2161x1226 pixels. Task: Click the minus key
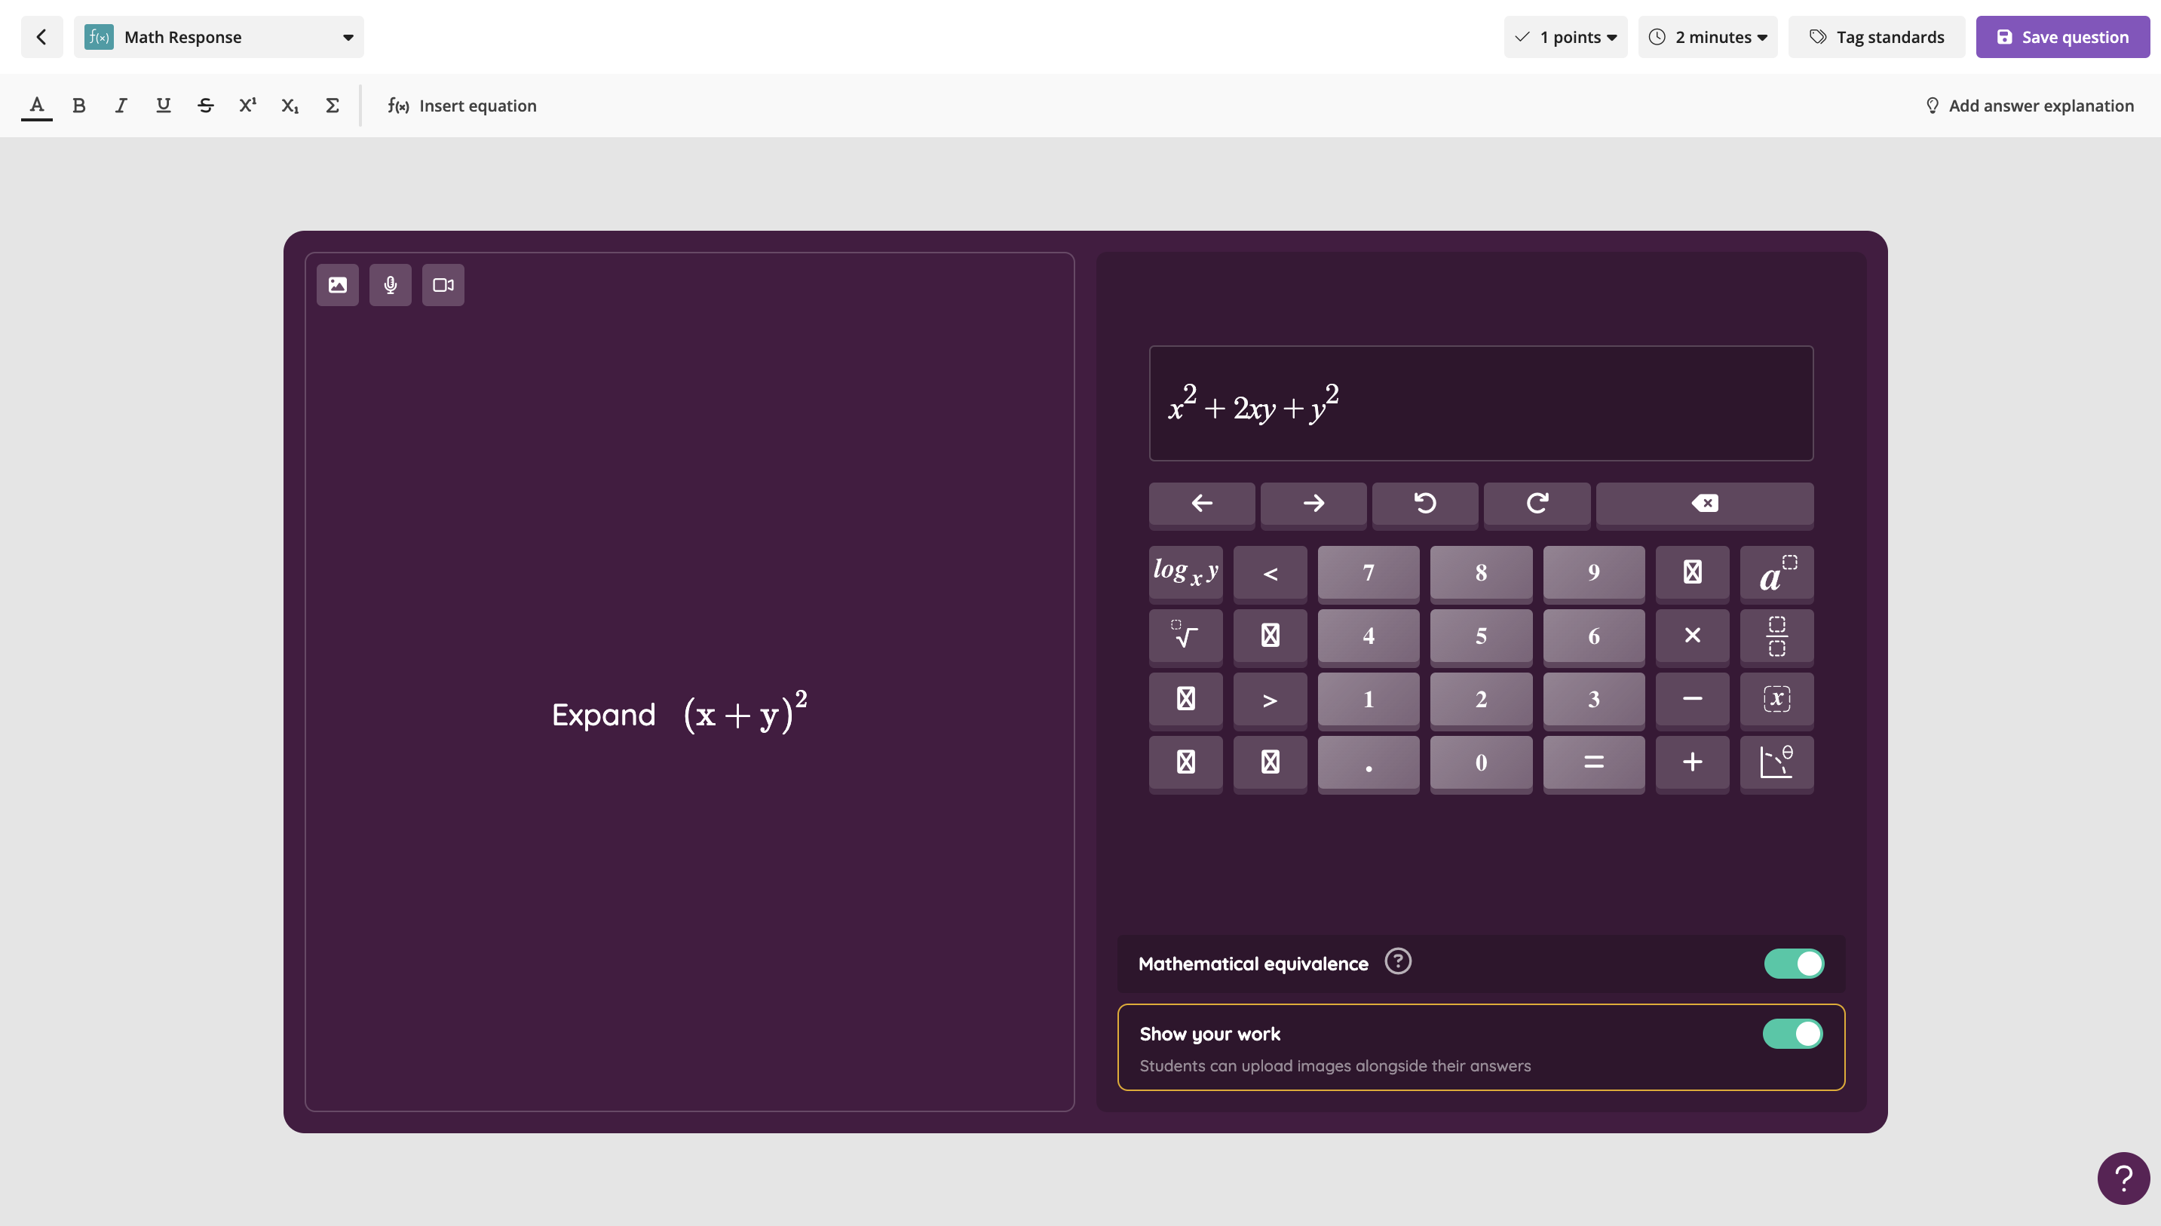pyautogui.click(x=1692, y=700)
